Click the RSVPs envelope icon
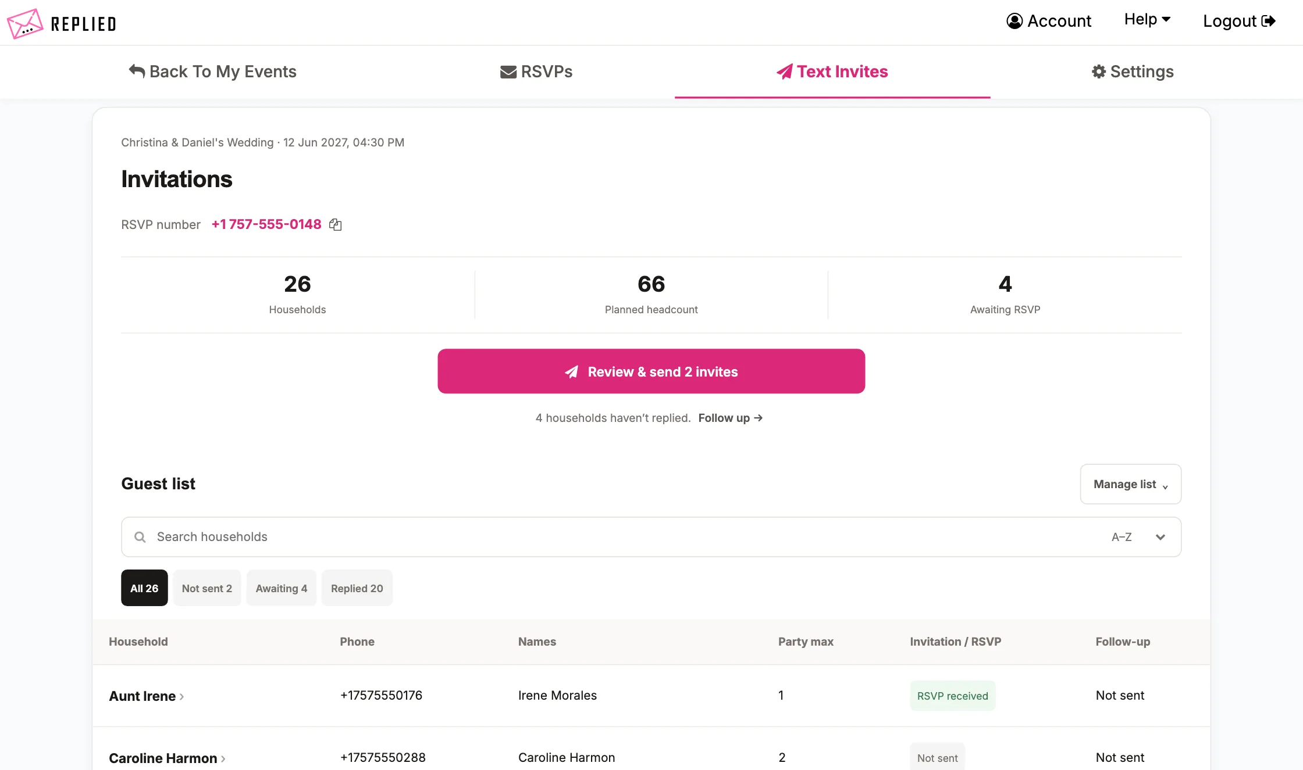 pyautogui.click(x=508, y=72)
